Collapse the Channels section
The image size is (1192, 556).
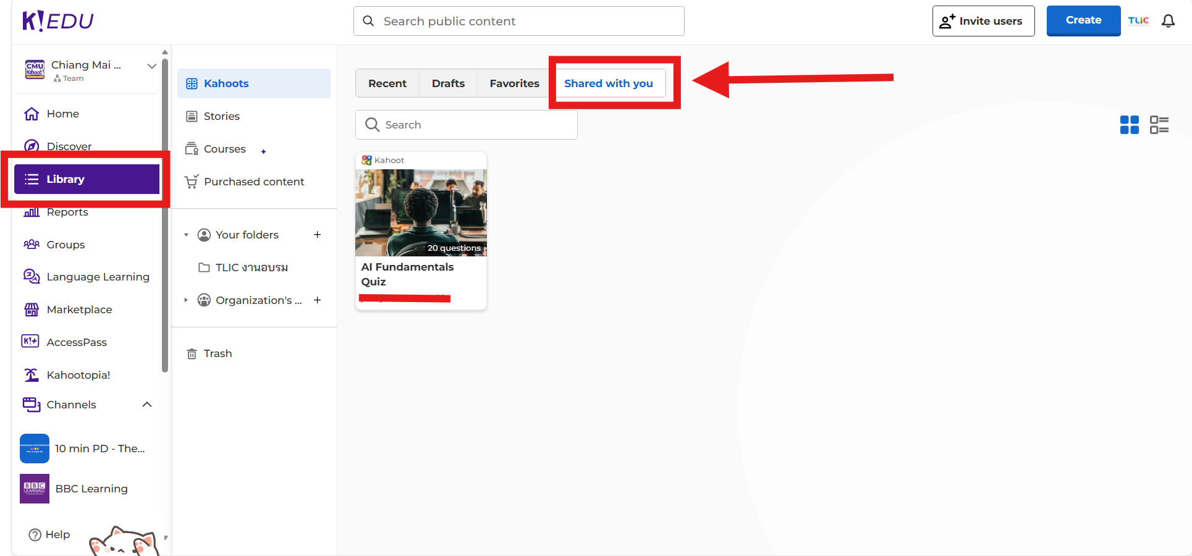[147, 405]
